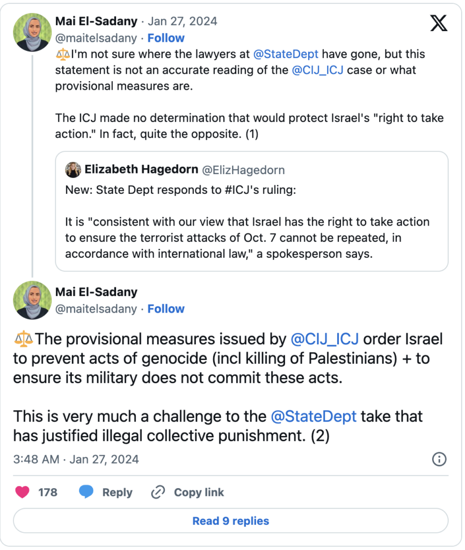Click the copy link chain icon
465x550 pixels.
point(158,492)
